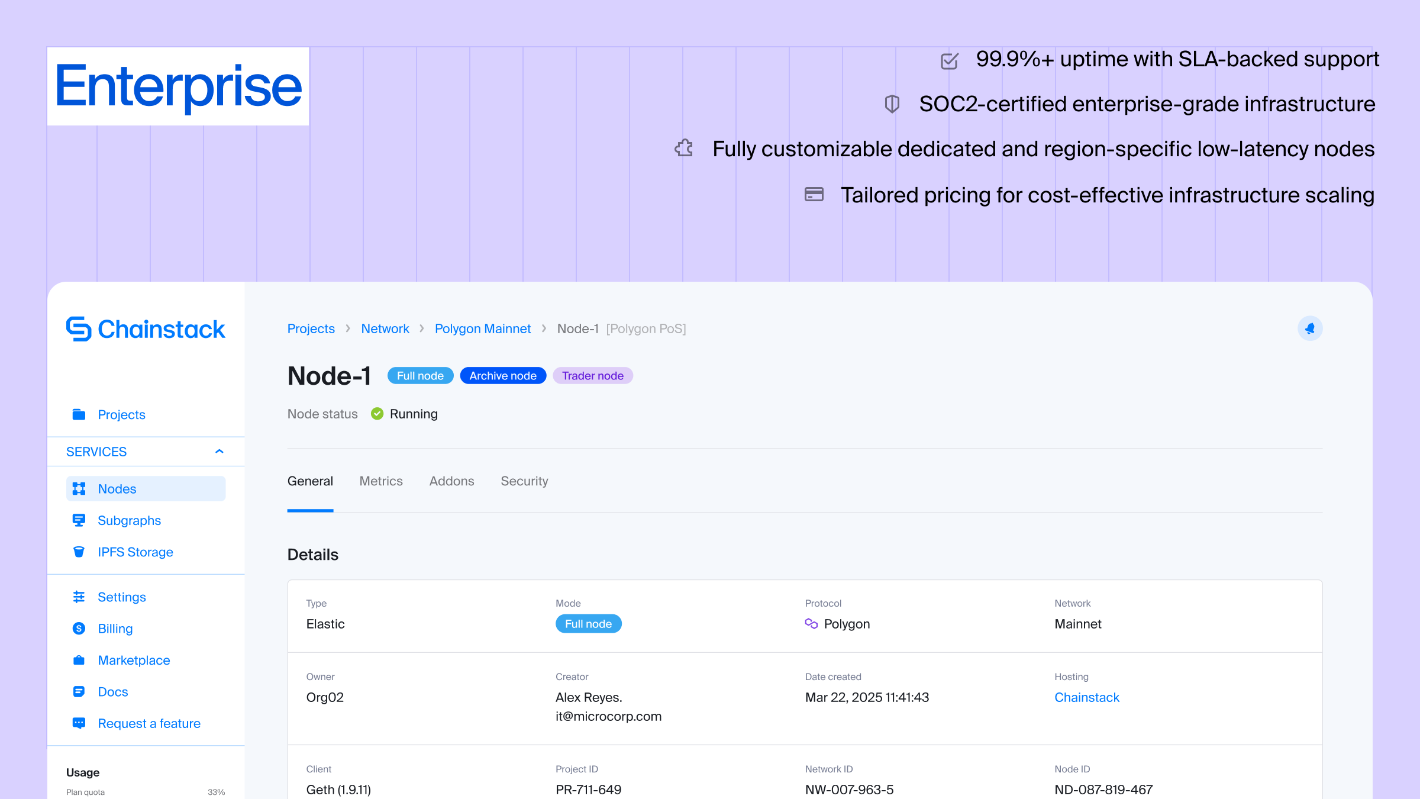The height and width of the screenshot is (799, 1420).
Task: Click the Settings sliders icon
Action: [79, 597]
